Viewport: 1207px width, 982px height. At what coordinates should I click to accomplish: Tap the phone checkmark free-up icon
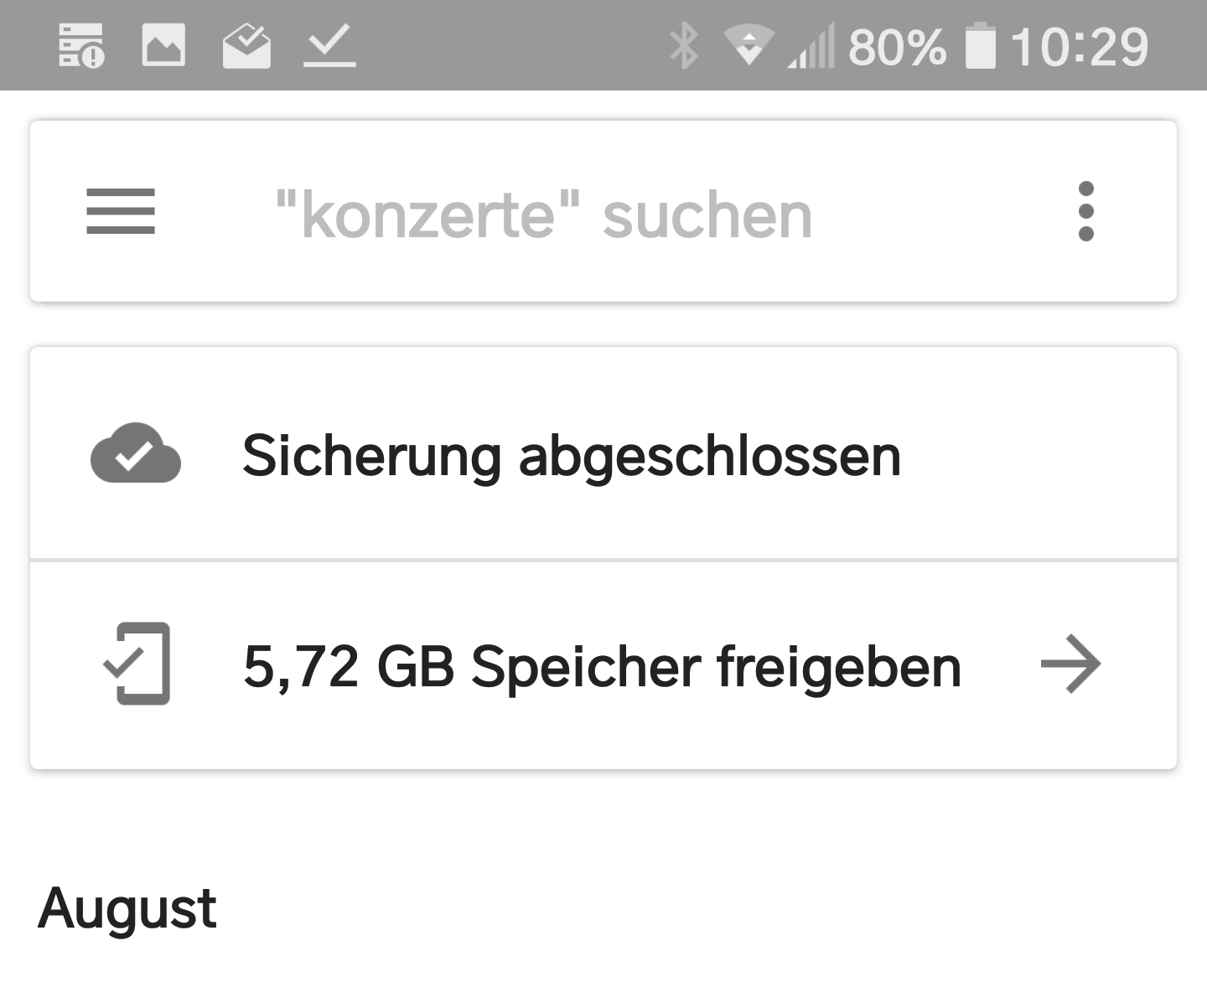coord(137,664)
